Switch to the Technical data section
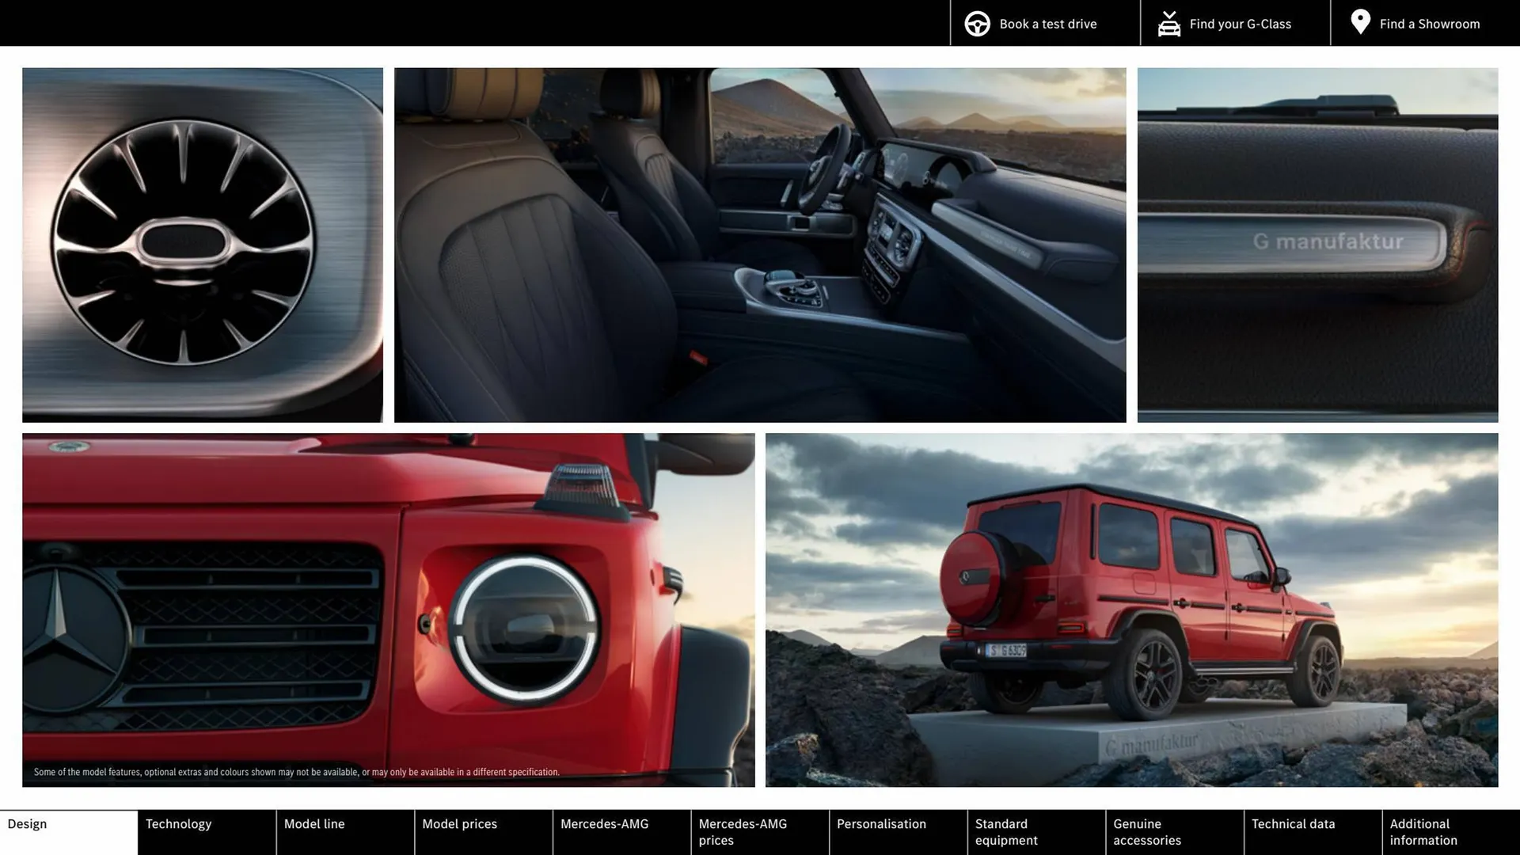The height and width of the screenshot is (855, 1520). (x=1292, y=823)
